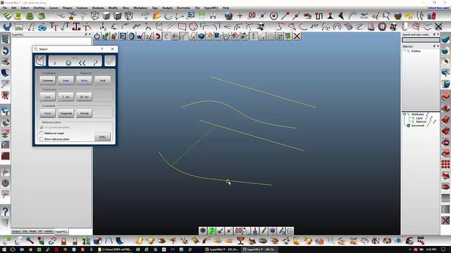The height and width of the screenshot is (253, 451).
Task: Click the red S-curve spline icon
Action: [280, 27]
